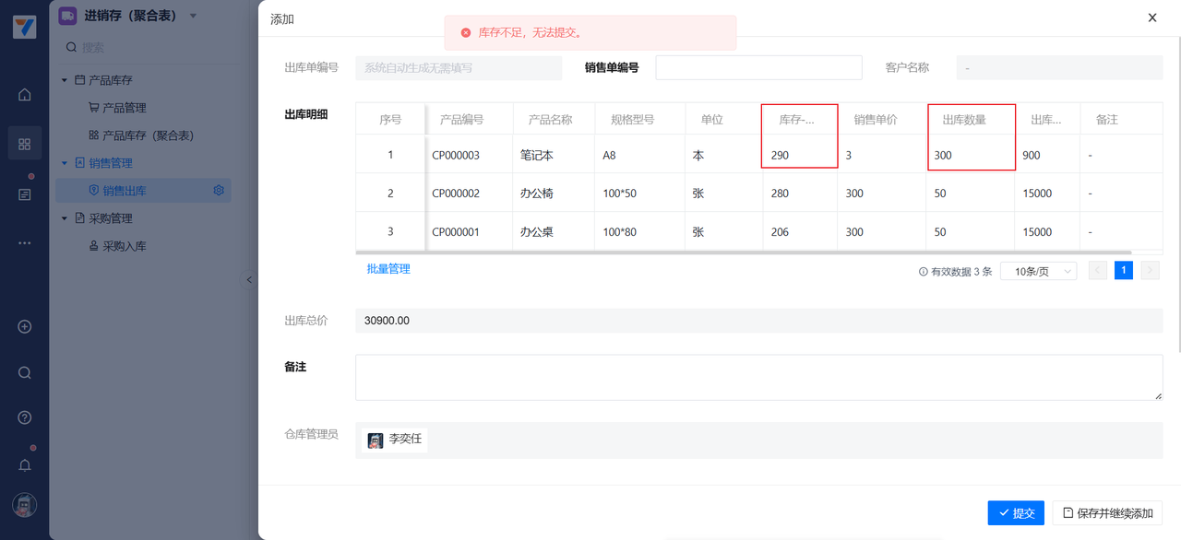Open the three-dots more icon in sidebar
Screen dimensions: 1181x540
tap(25, 243)
